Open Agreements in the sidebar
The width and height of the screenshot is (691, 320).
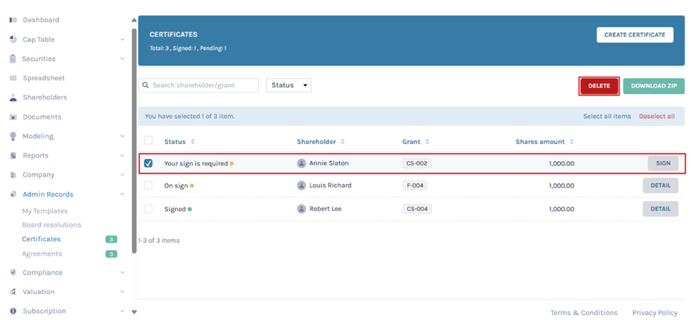click(42, 254)
